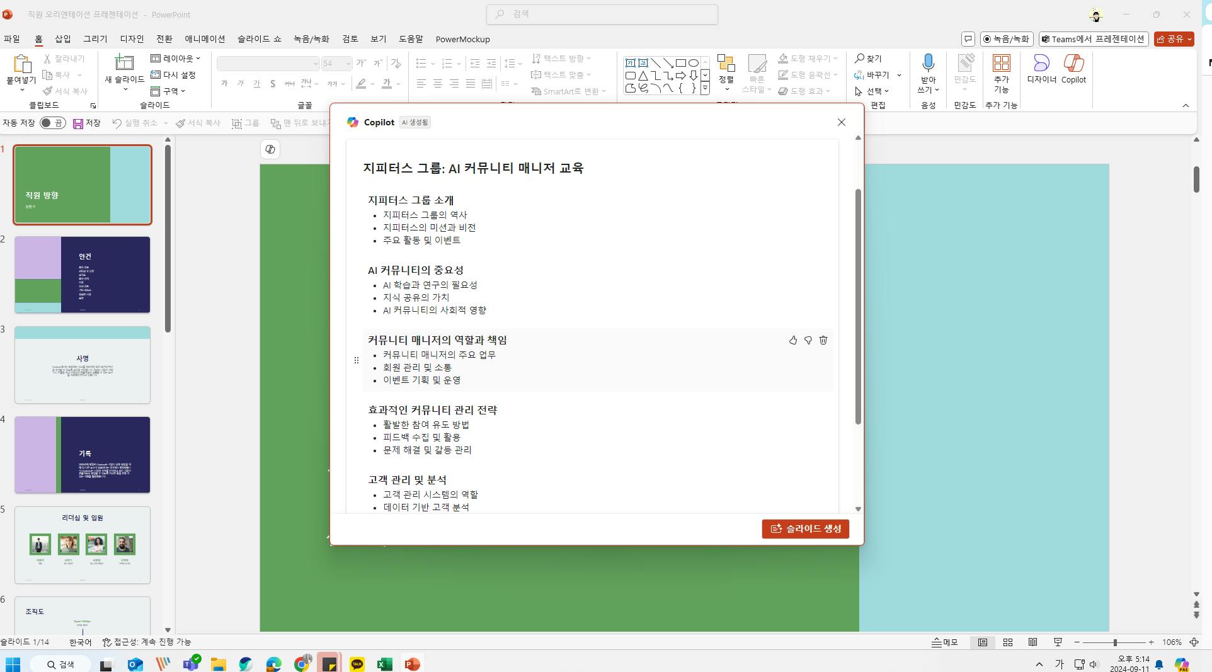Open Microsoft Teams from the taskbar
1212x672 pixels.
tap(191, 664)
